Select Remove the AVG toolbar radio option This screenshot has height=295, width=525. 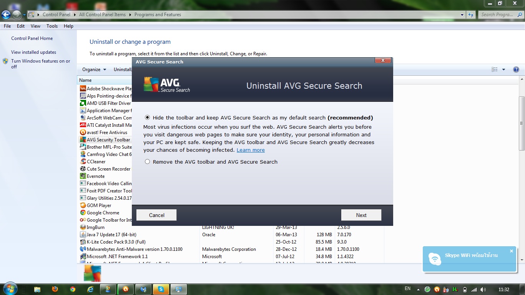[x=147, y=162]
